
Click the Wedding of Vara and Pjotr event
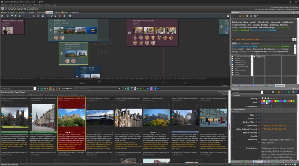point(152,33)
